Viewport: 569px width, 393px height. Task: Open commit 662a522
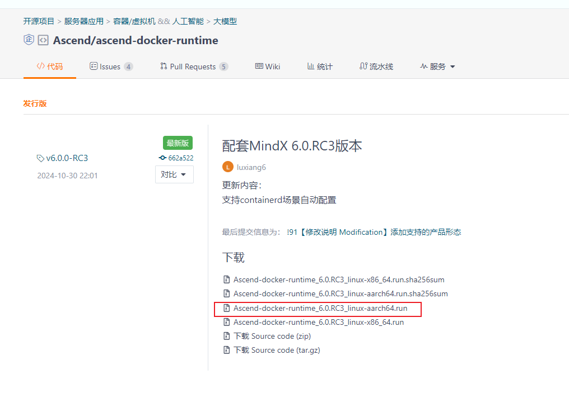click(181, 158)
